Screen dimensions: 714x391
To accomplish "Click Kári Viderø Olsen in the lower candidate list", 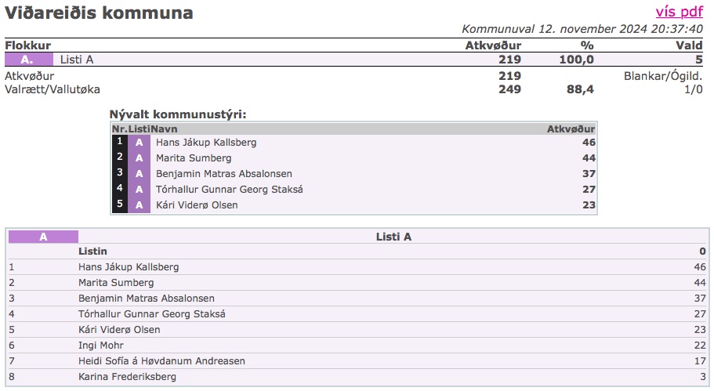I will pos(119,330).
